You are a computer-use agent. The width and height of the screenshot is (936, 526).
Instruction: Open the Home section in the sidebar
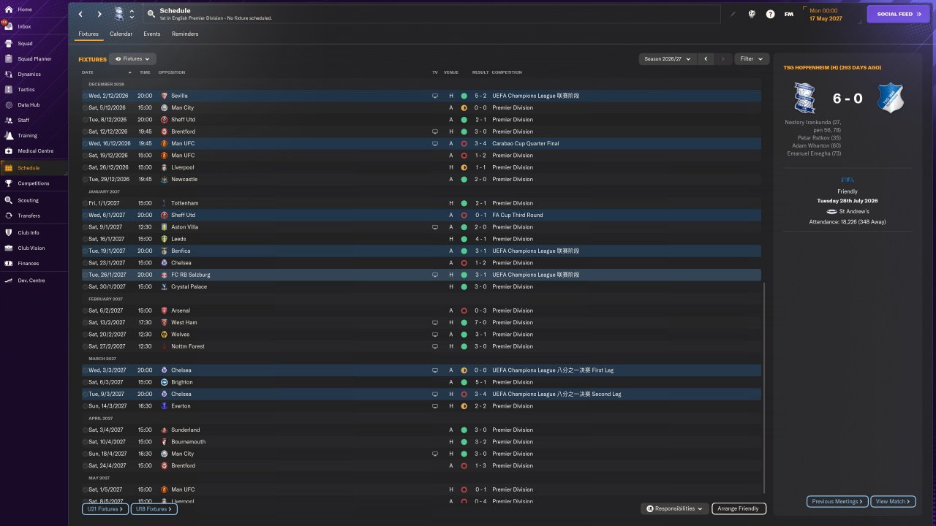(25, 9)
